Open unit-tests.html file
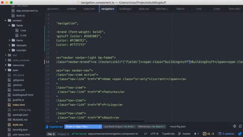Viewport: 243px width, 137px height. point(21,135)
